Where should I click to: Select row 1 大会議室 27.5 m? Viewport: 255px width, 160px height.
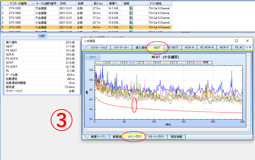pos(86,8)
